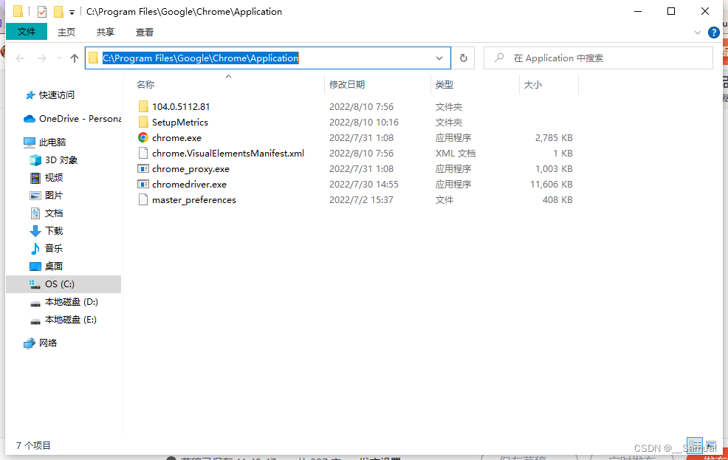Screen dimensions: 728x460
Task: Select the chrome.exe file name
Action: pos(177,138)
